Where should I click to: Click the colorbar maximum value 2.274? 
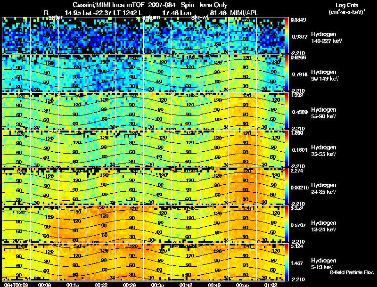click(297, 171)
